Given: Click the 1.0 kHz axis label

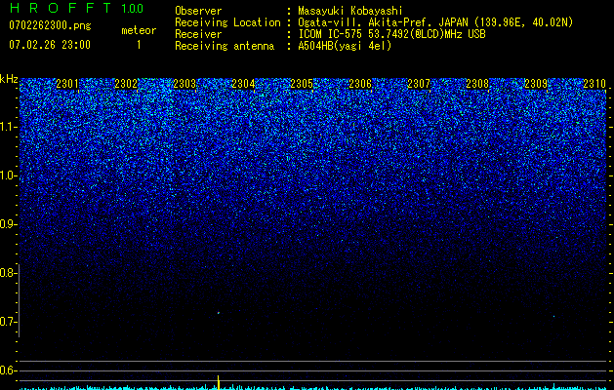Looking at the screenshot, I should pyautogui.click(x=9, y=175).
